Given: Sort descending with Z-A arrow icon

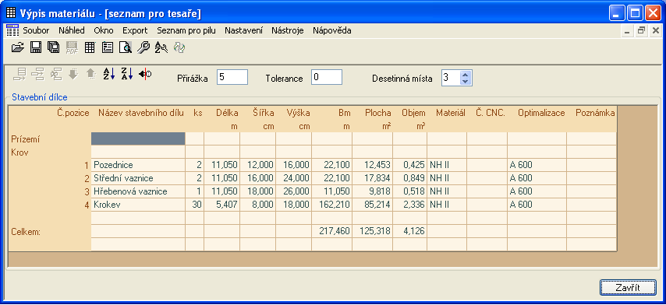Looking at the screenshot, I should (x=127, y=74).
